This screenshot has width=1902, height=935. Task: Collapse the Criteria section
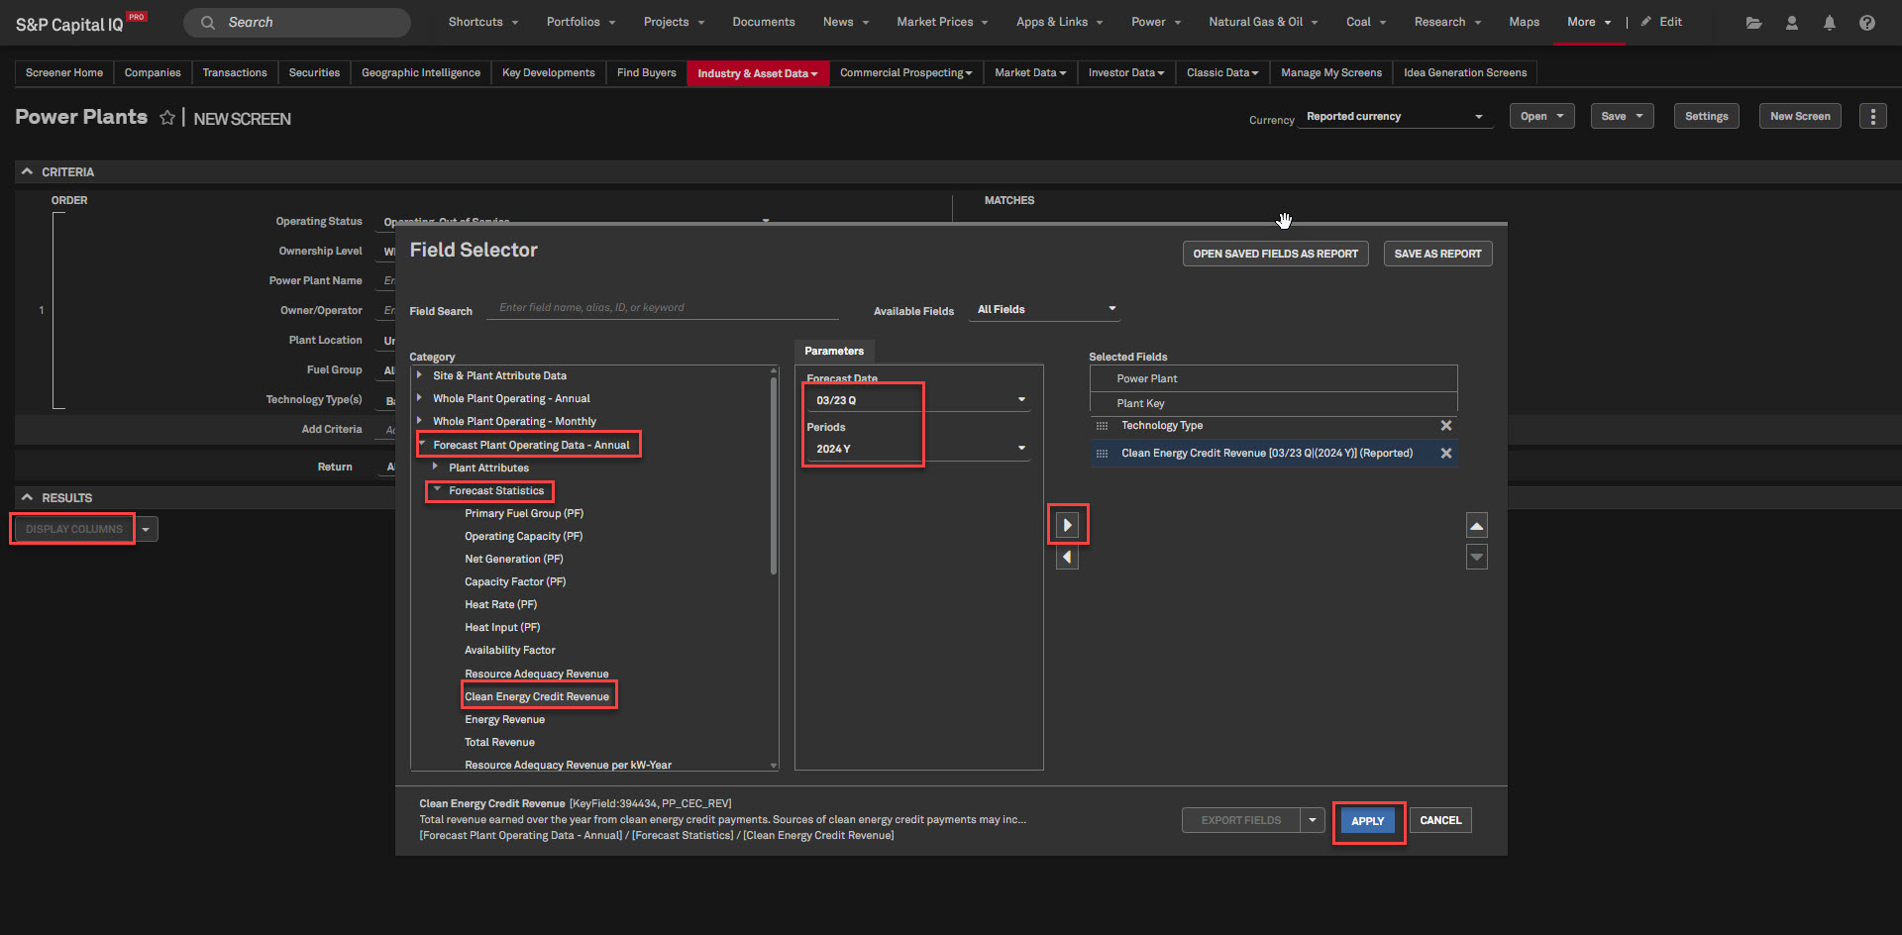tap(28, 172)
